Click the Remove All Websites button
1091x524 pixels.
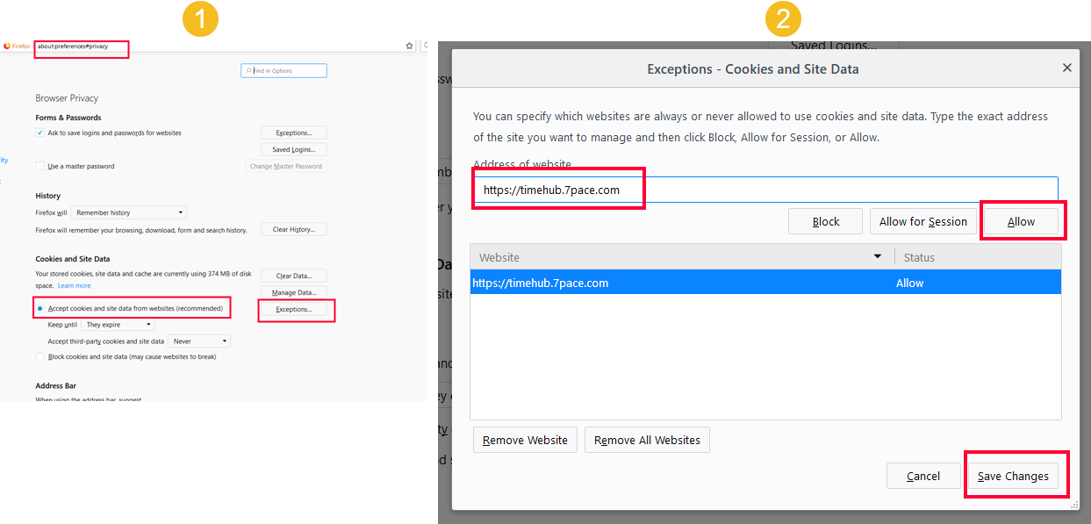(x=647, y=440)
